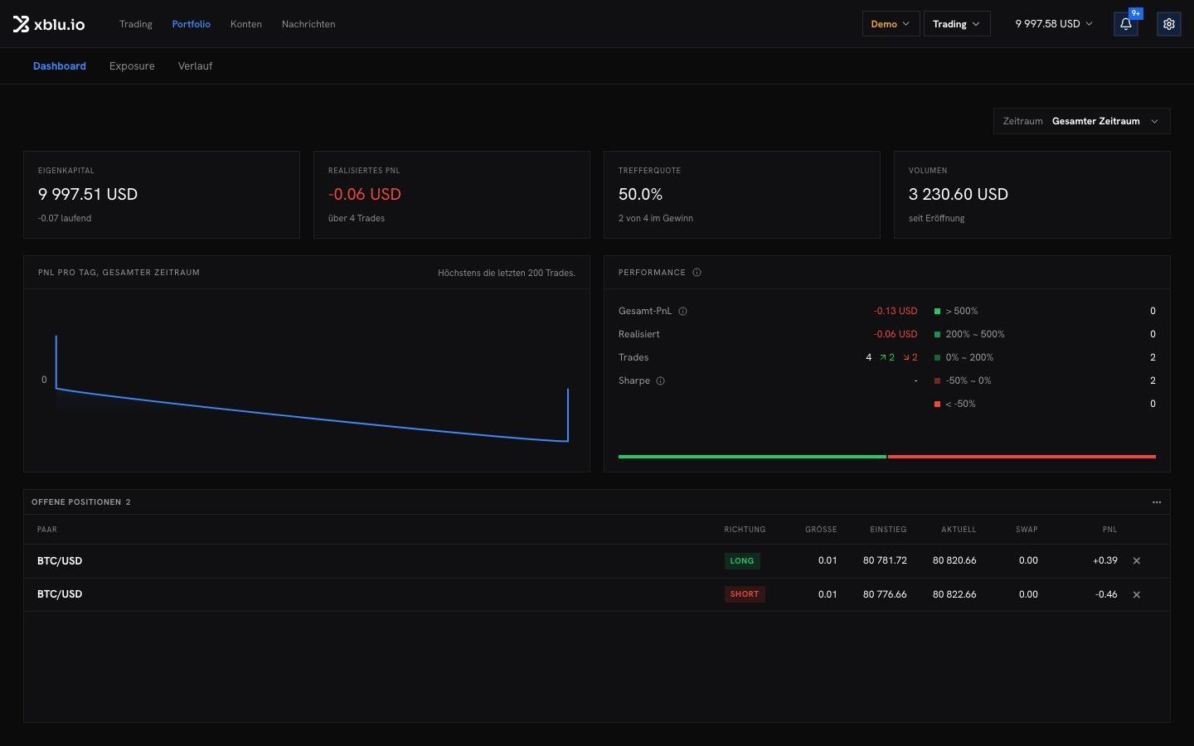Click the green > 500% legend swatch

tap(938, 312)
